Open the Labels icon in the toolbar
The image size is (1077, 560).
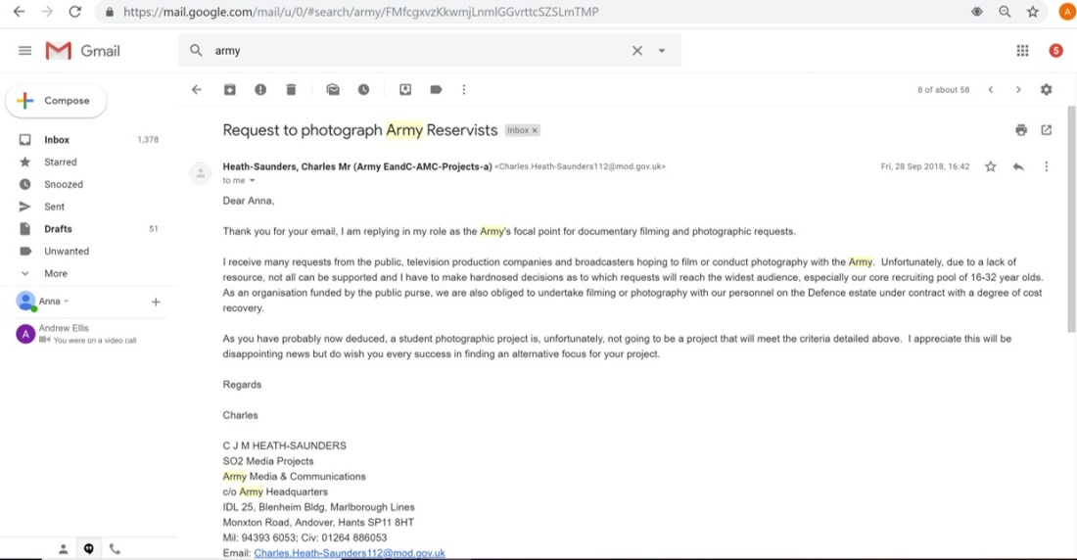(436, 89)
